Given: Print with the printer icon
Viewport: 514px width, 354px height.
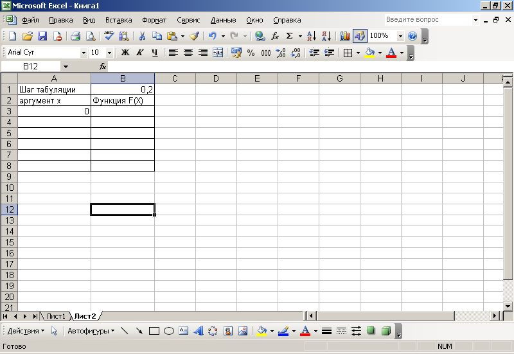Looking at the screenshot, I should [76, 36].
